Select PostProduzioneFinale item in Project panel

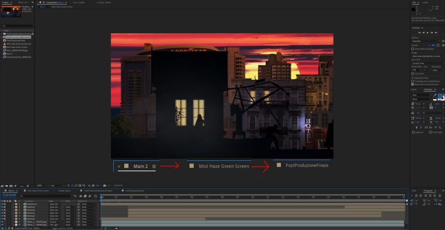click(16, 40)
